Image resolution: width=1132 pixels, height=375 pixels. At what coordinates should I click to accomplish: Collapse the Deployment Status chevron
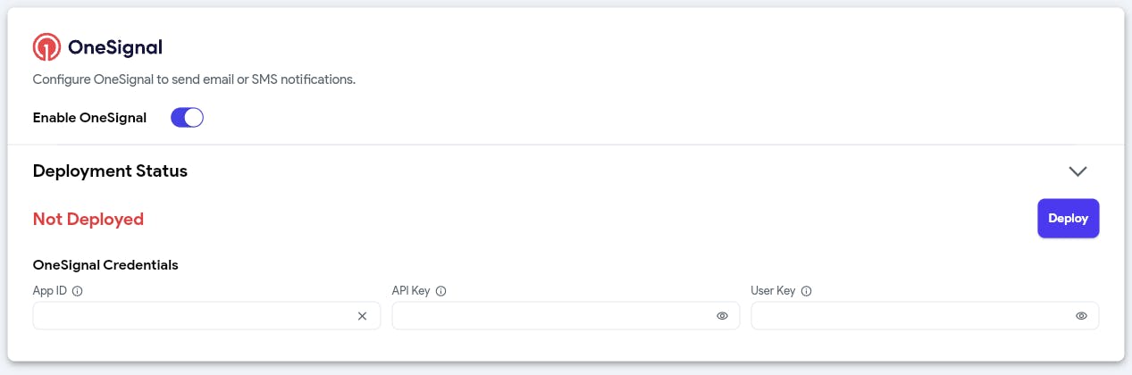coord(1077,171)
